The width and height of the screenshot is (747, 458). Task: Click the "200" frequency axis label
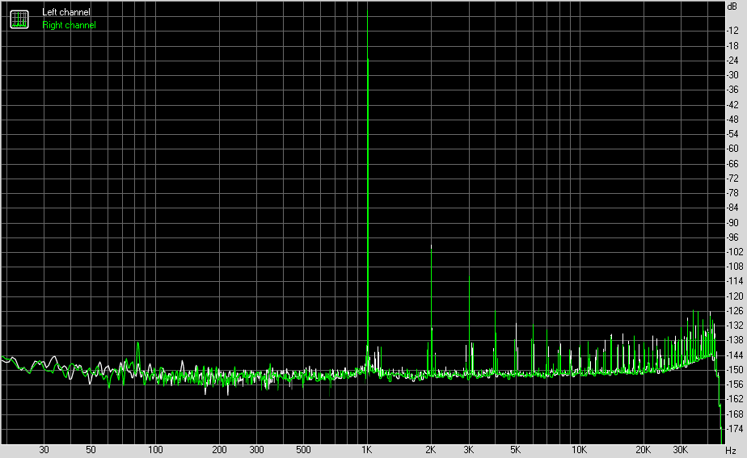pyautogui.click(x=219, y=449)
